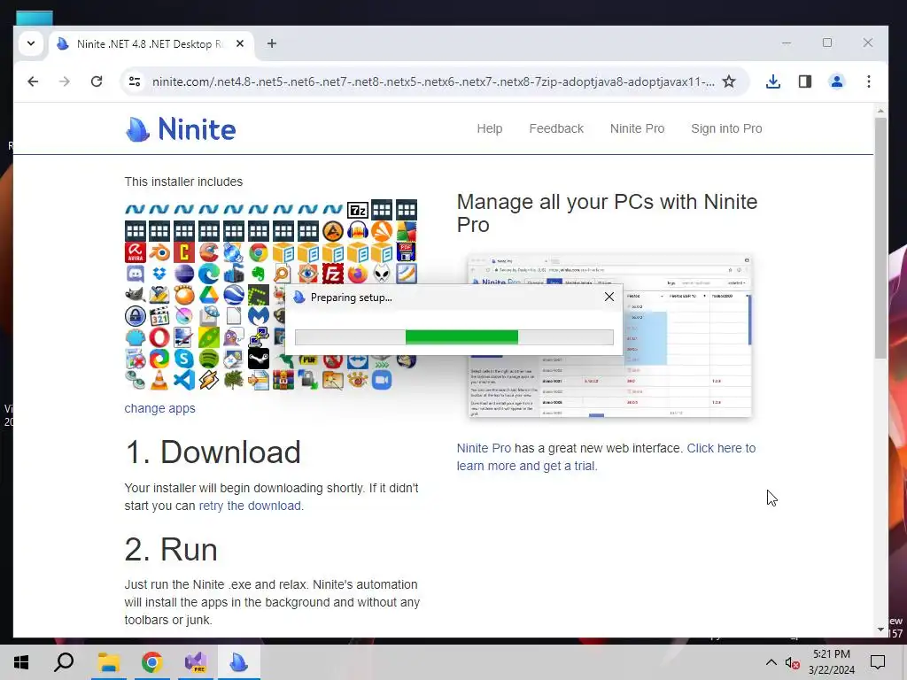Click here to learn more link
The width and height of the screenshot is (907, 680).
(606, 457)
